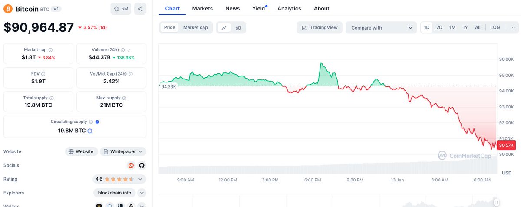Switch to the Markets tab

click(202, 8)
